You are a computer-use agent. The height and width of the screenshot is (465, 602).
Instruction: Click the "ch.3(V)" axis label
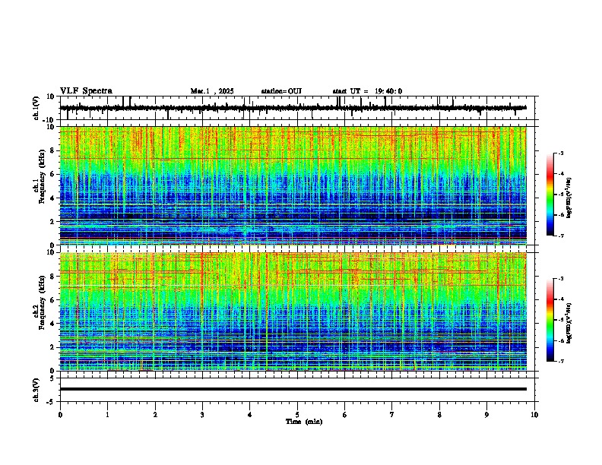tap(36, 390)
